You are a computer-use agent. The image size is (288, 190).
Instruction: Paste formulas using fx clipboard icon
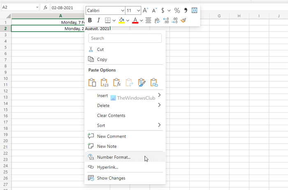(x=116, y=82)
